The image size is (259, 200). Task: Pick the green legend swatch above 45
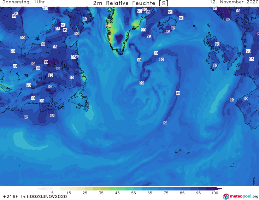click(x=113, y=189)
